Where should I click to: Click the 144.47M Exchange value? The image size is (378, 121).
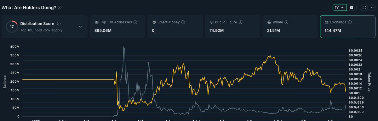333,31
